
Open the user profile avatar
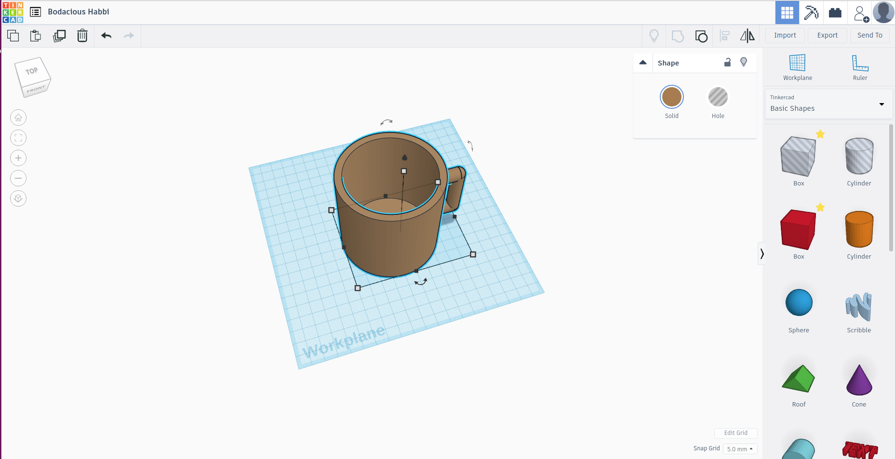[x=883, y=13]
